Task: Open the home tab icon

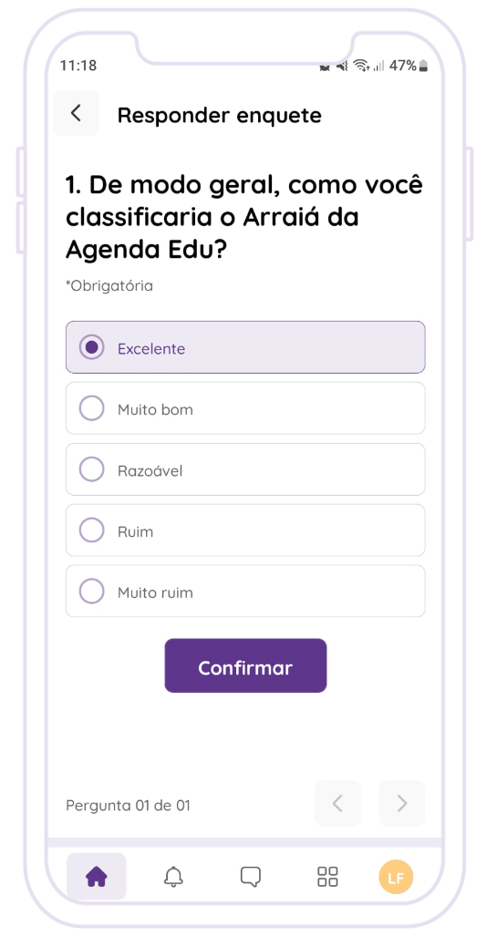Action: [x=96, y=877]
